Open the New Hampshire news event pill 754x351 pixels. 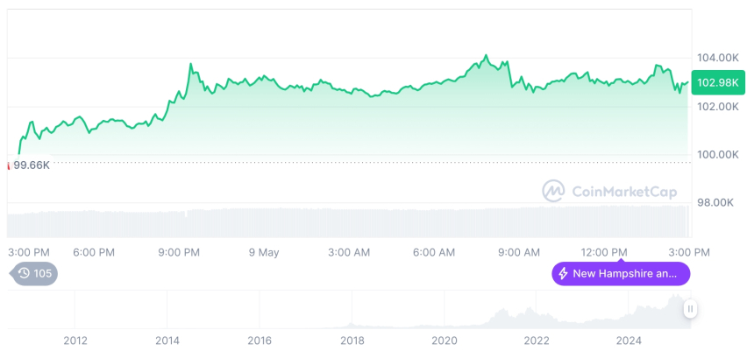click(621, 274)
